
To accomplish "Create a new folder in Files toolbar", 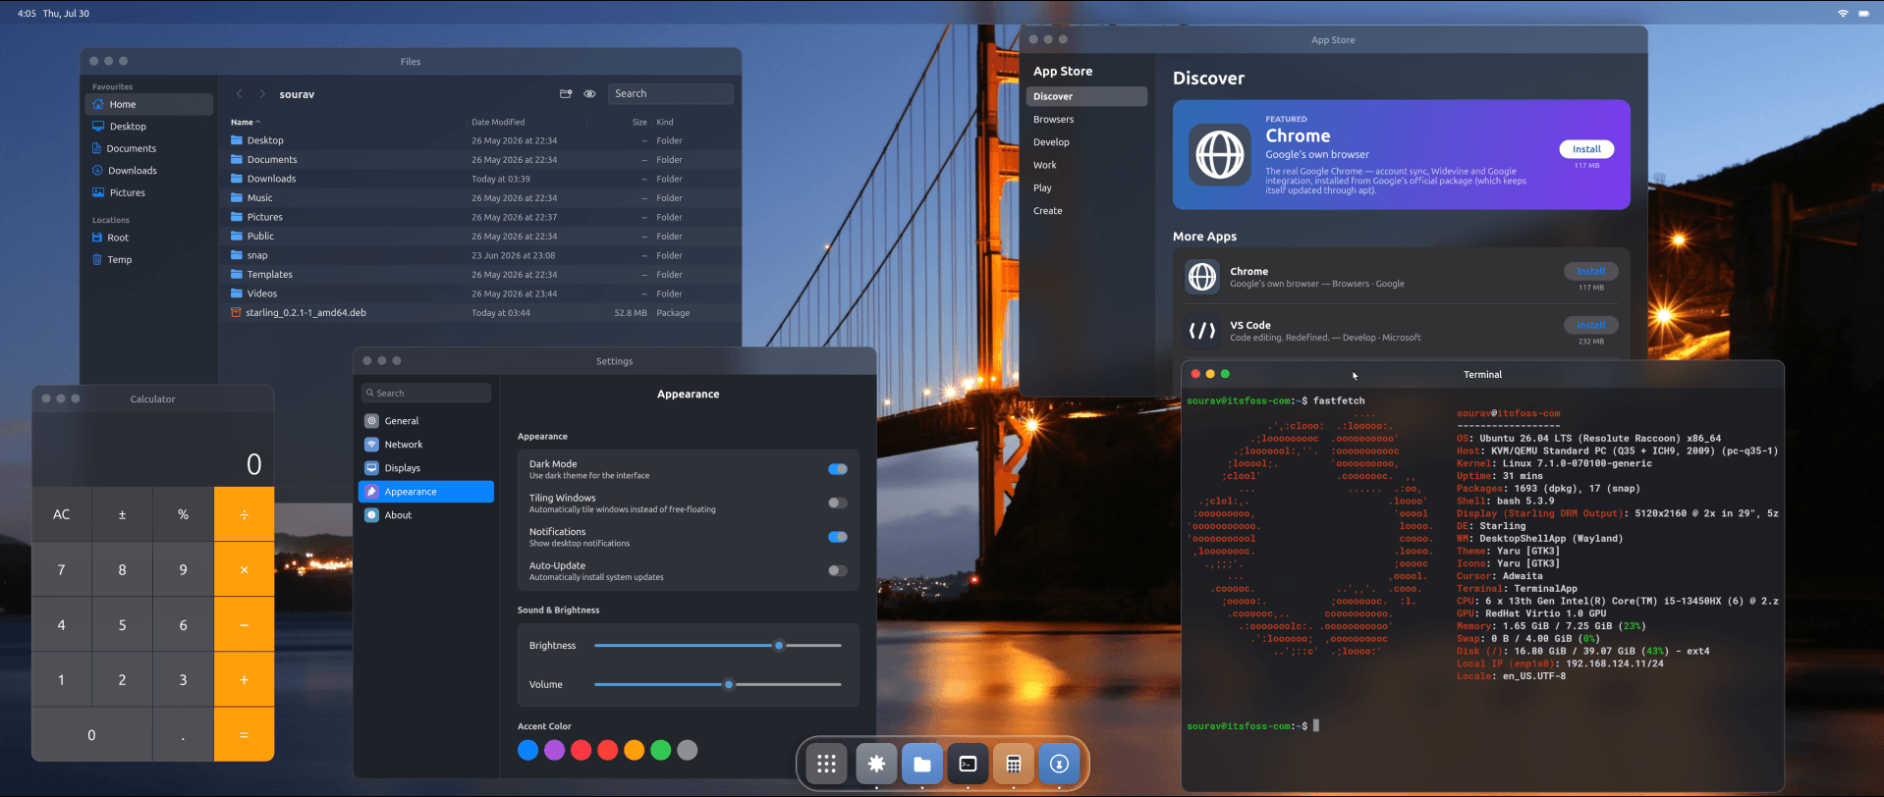I will click(566, 94).
